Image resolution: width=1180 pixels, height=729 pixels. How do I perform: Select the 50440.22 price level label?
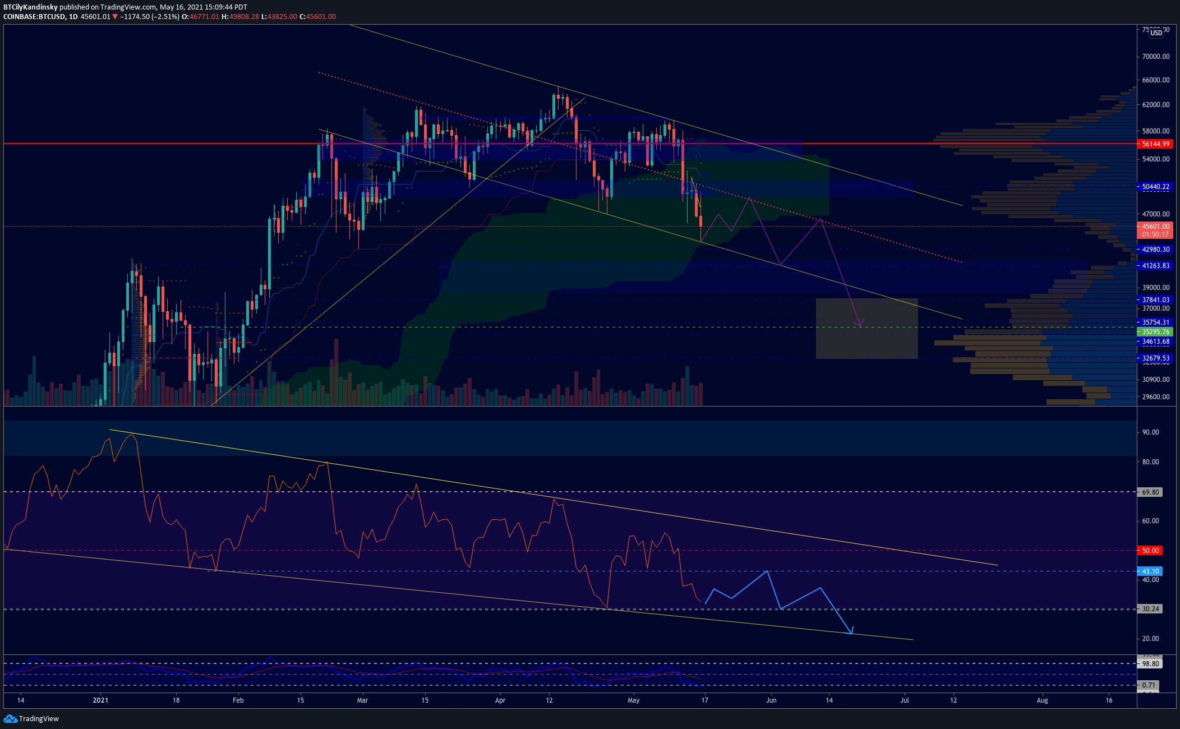point(1155,187)
